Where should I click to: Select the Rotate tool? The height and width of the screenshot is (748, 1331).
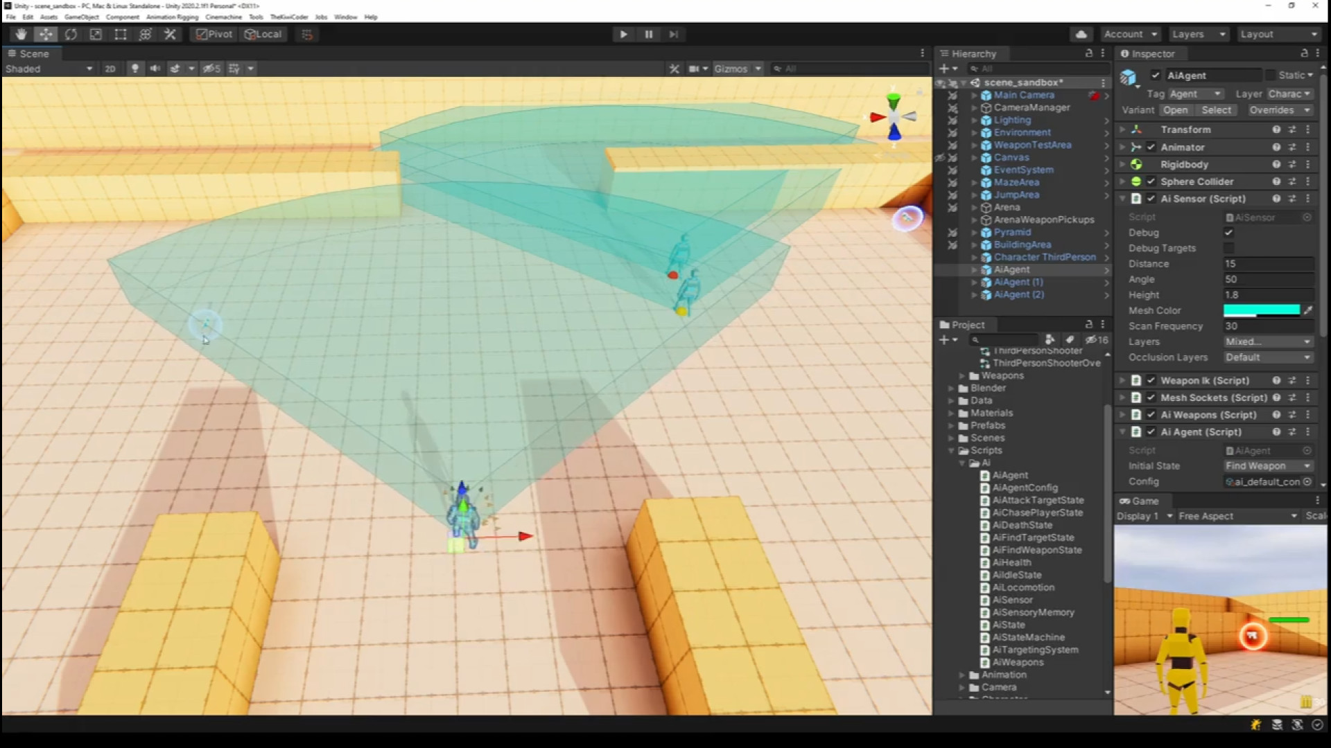click(x=71, y=34)
